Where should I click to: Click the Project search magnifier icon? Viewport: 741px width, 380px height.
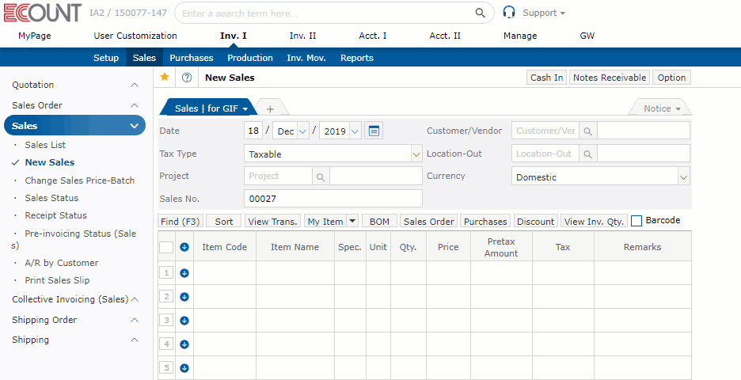[x=321, y=176]
